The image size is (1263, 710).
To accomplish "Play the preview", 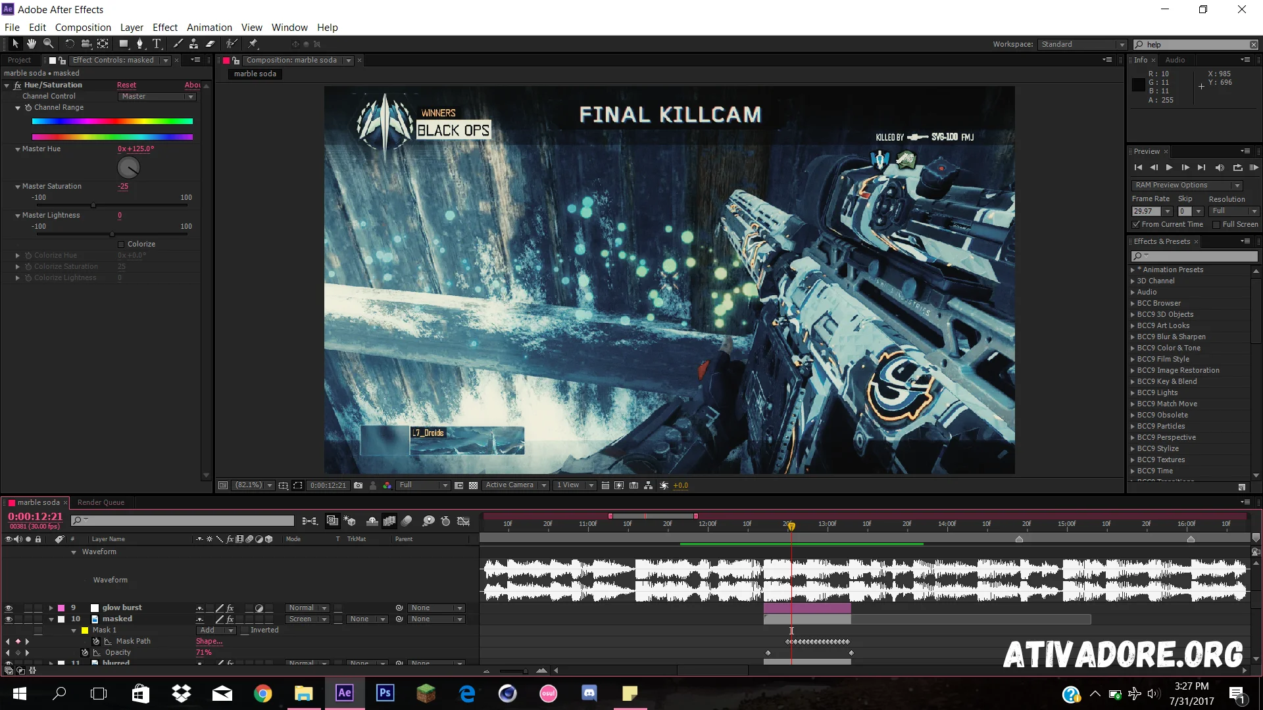I will (1169, 168).
